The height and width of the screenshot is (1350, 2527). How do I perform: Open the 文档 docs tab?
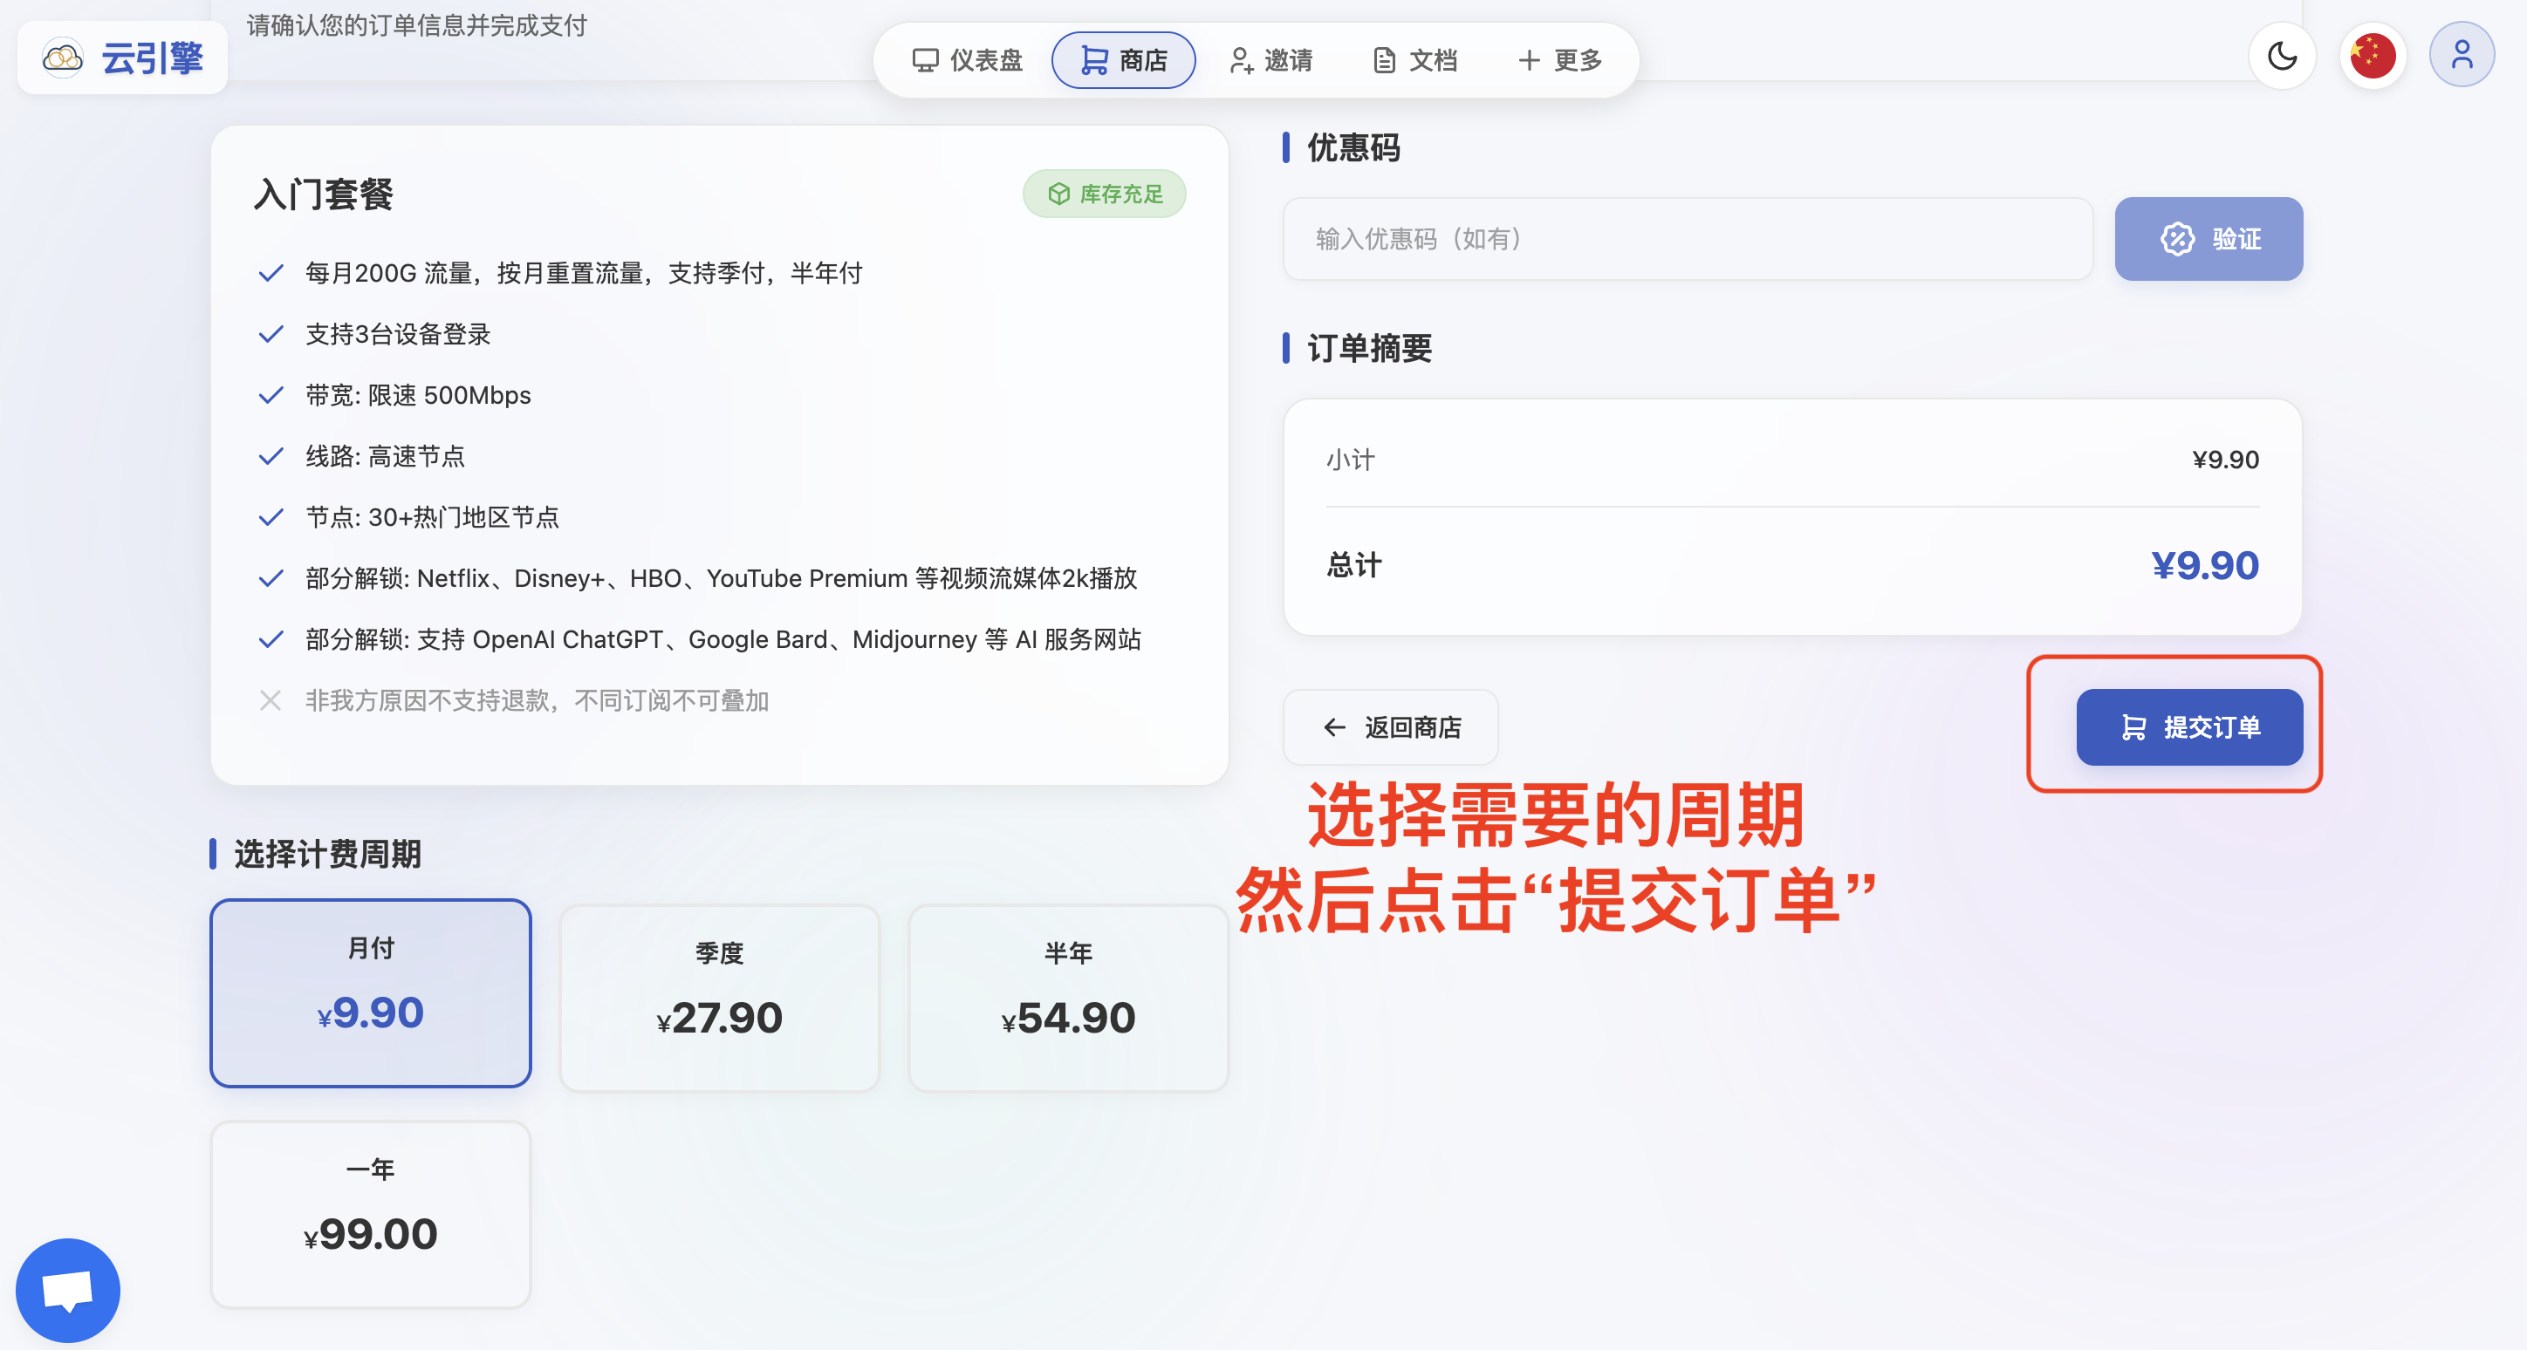click(x=1414, y=61)
